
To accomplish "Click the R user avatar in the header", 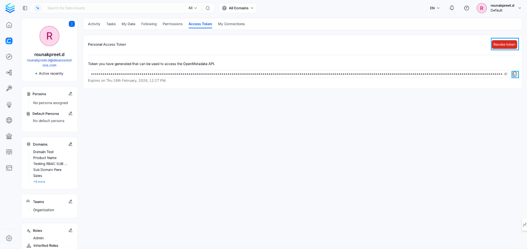I will pos(482,8).
